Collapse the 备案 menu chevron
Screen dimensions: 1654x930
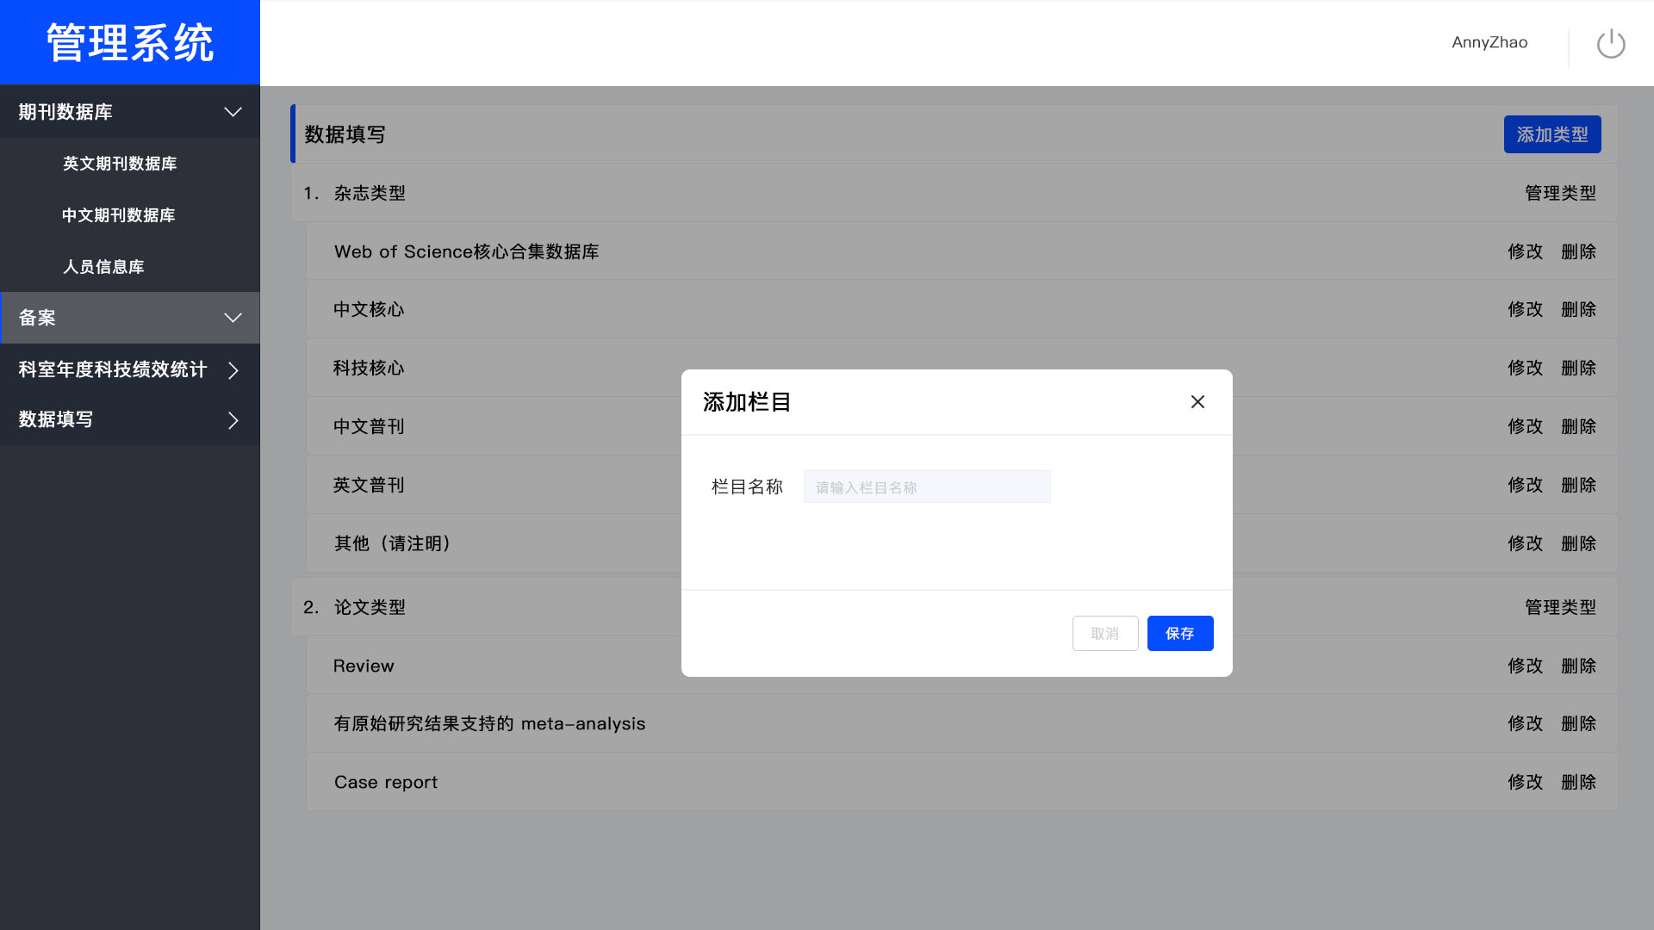tap(233, 318)
